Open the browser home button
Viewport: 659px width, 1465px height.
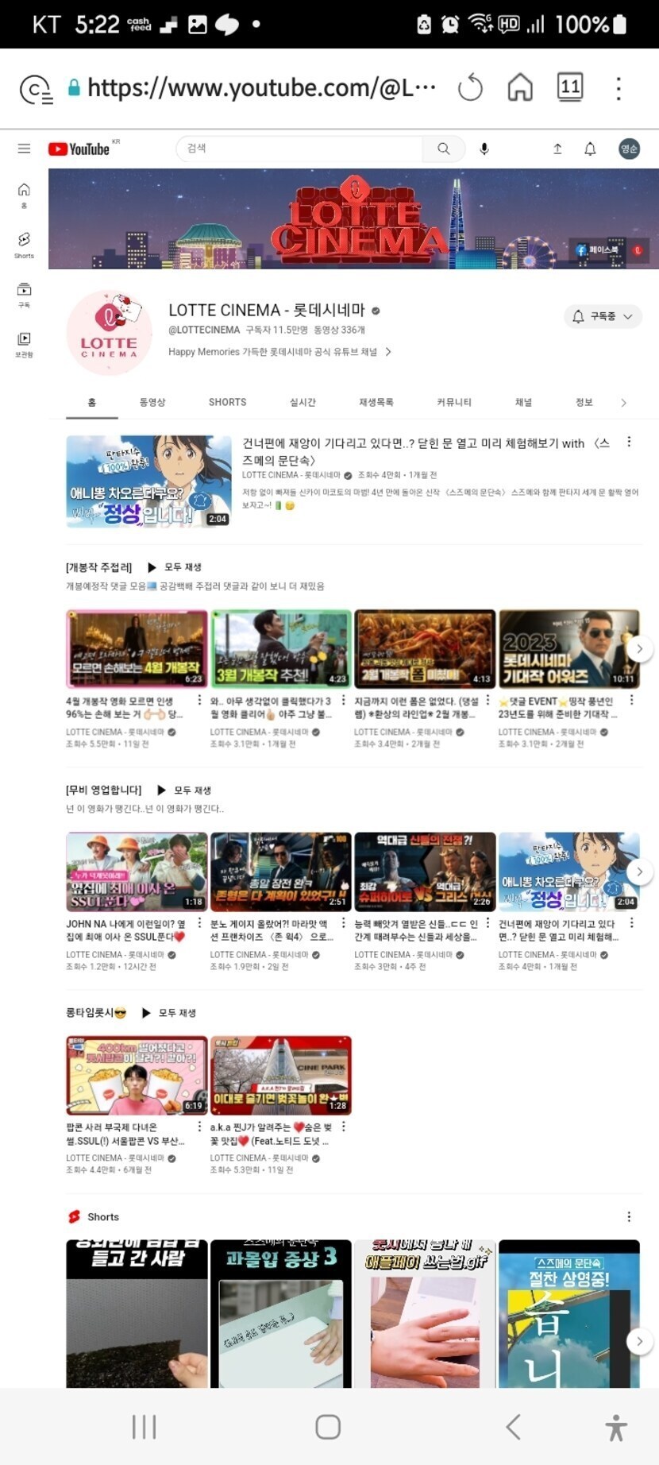click(520, 87)
